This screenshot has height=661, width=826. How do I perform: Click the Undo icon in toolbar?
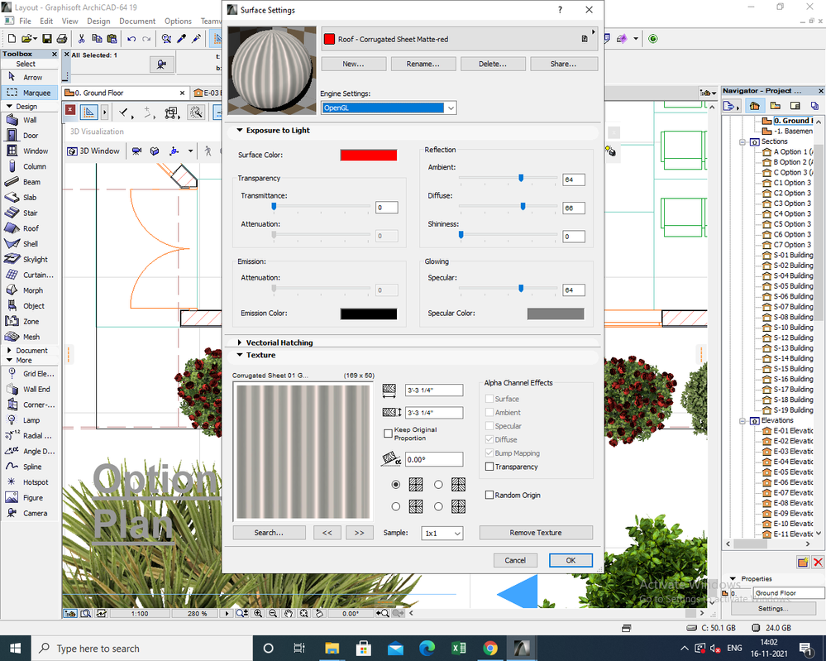(x=131, y=39)
